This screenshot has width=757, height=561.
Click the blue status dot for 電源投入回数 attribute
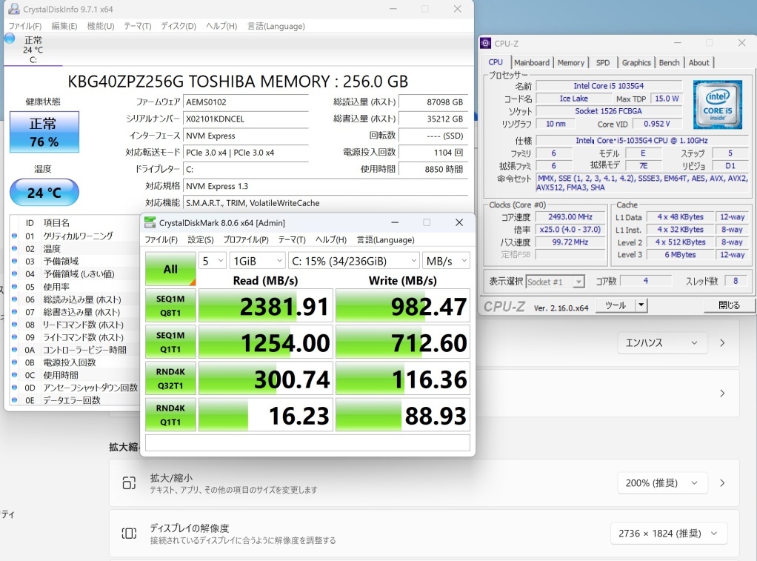click(14, 362)
